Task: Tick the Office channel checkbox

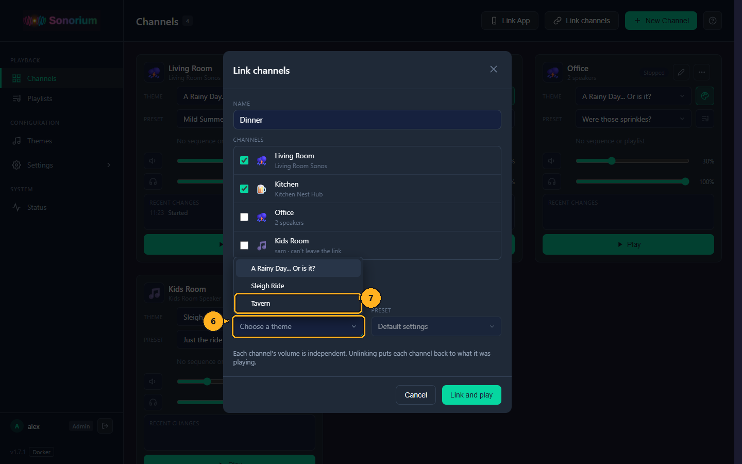Action: (x=244, y=217)
